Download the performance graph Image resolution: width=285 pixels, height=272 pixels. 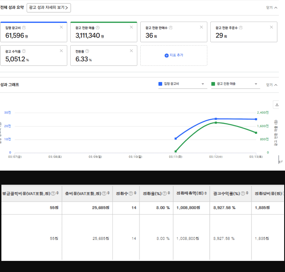point(277,104)
